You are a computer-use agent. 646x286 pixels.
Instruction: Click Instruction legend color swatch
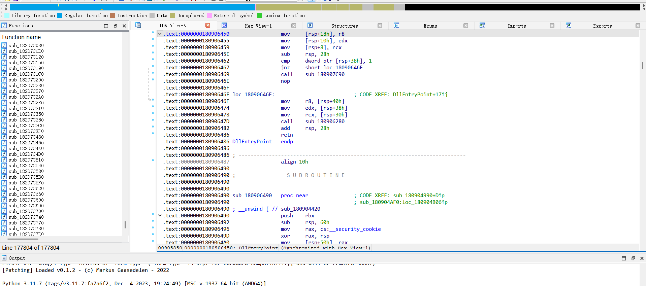113,15
